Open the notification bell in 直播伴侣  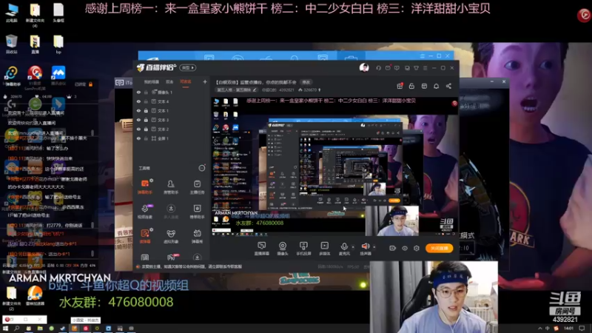pos(436,86)
